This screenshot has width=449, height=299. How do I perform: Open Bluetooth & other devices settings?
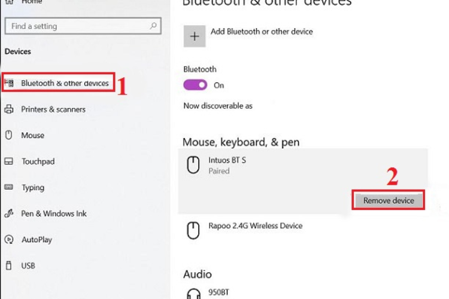pos(59,83)
